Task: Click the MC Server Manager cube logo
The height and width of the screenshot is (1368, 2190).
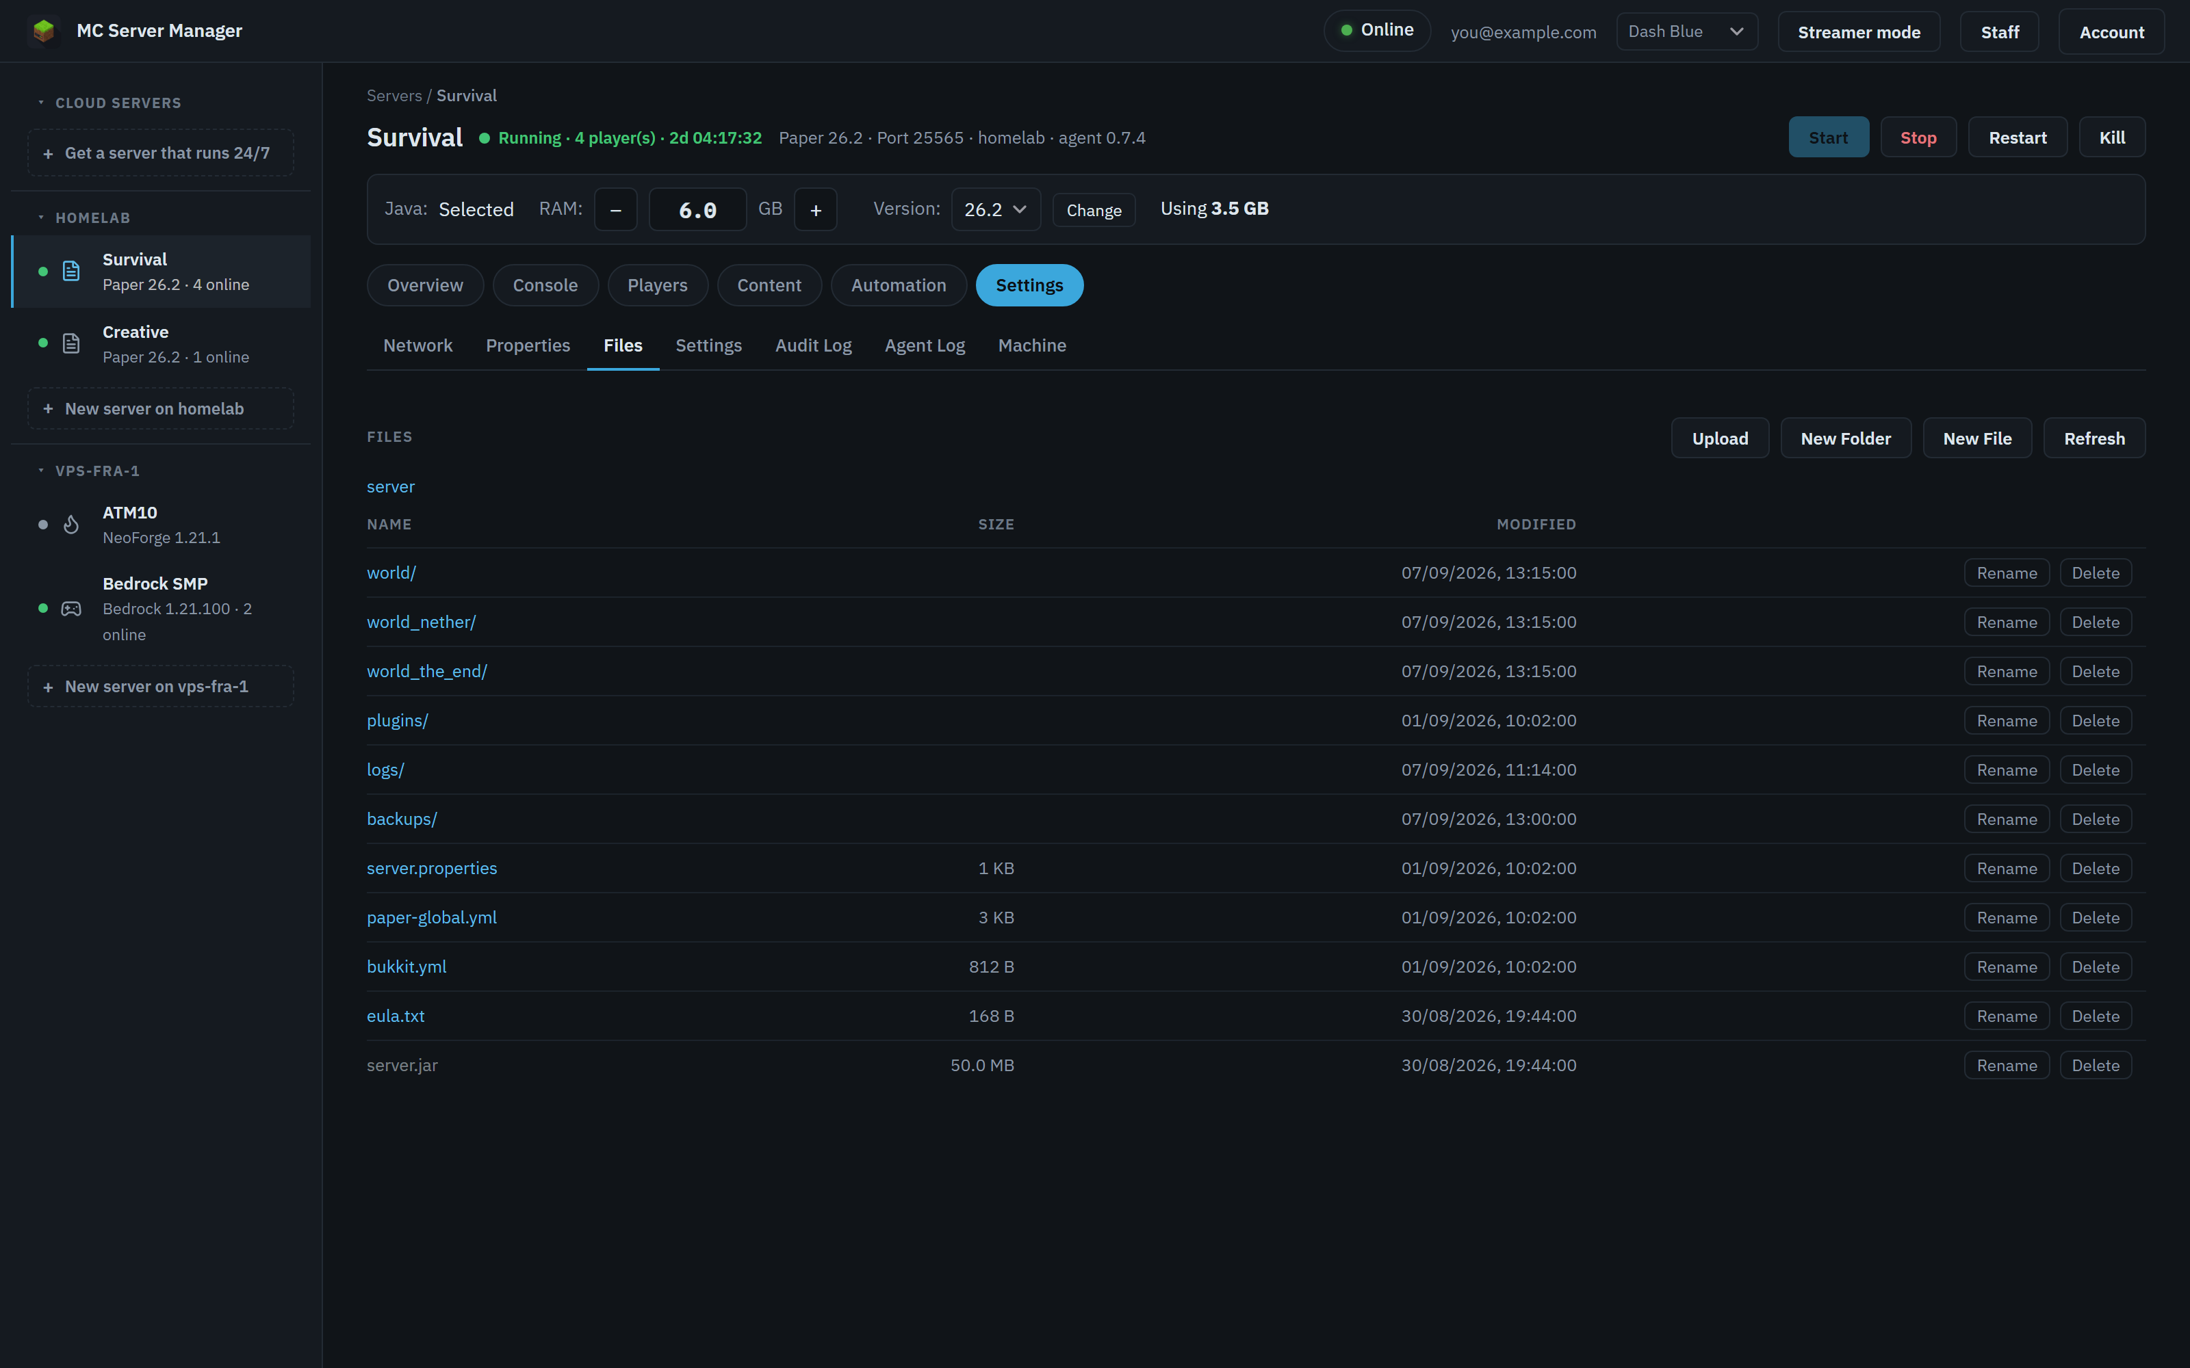Action: click(43, 31)
